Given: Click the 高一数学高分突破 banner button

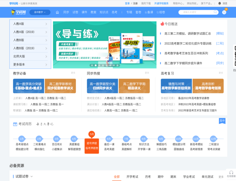Looking at the screenshot, I should point(29,86).
